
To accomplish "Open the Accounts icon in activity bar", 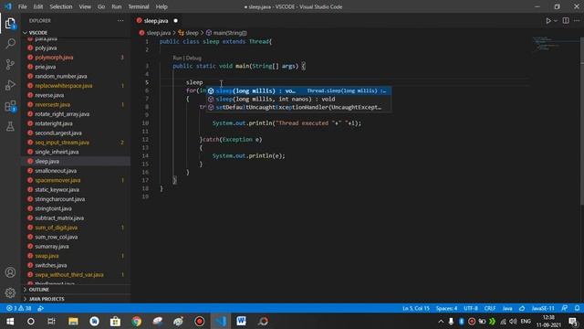I will (10, 272).
